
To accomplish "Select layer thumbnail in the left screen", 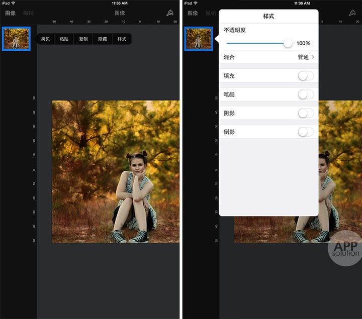I will tap(16, 39).
